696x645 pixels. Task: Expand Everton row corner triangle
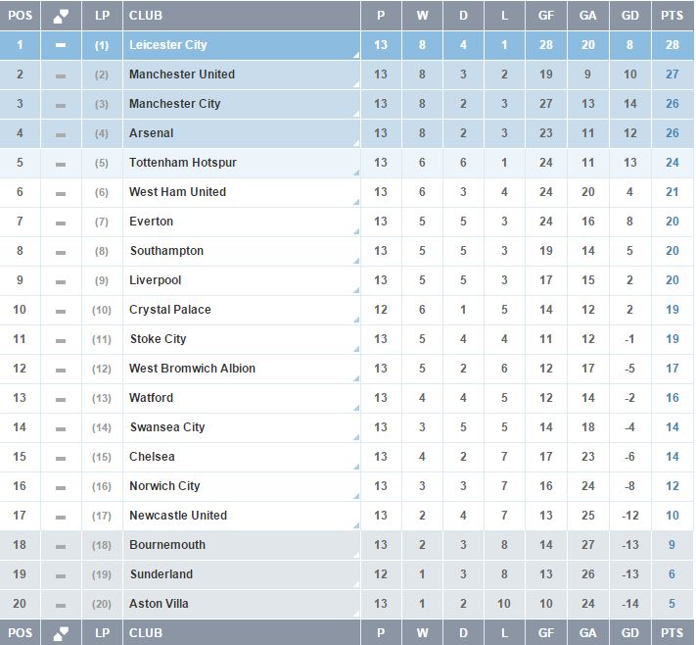[356, 231]
